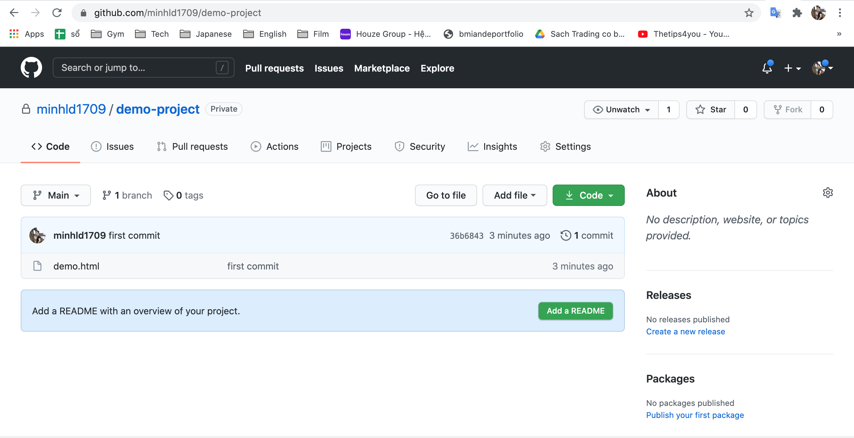Click the Add a README button
Viewport: 854px width, 438px height.
tap(575, 311)
